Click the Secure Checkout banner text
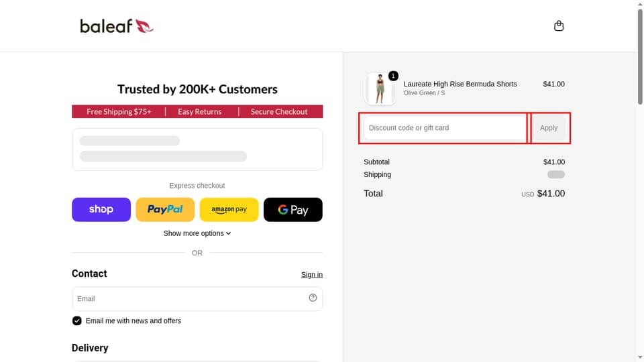This screenshot has width=644, height=362. (x=279, y=112)
